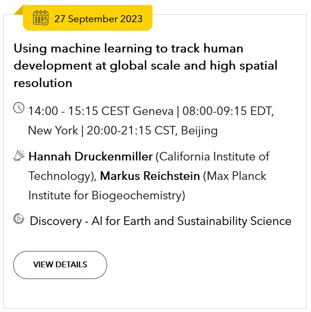Click the title's second line about global scale
311x312 pixels.
click(x=146, y=66)
